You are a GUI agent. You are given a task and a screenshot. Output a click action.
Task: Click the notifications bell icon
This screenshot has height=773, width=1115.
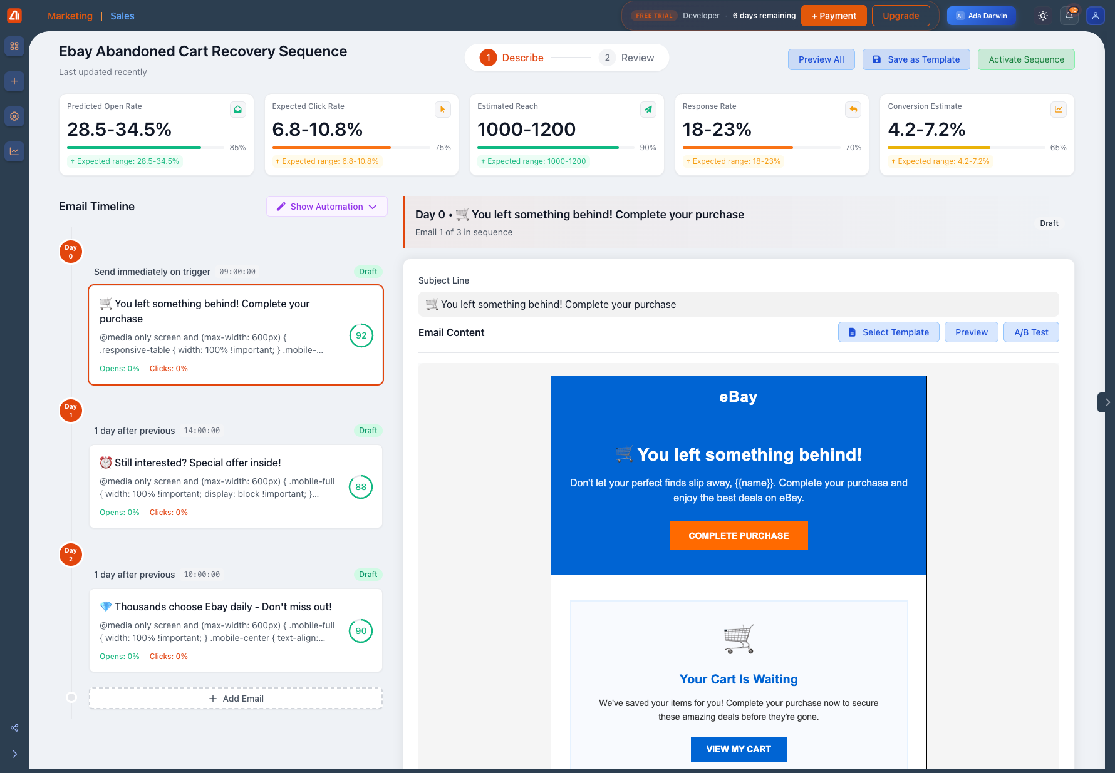(x=1069, y=16)
